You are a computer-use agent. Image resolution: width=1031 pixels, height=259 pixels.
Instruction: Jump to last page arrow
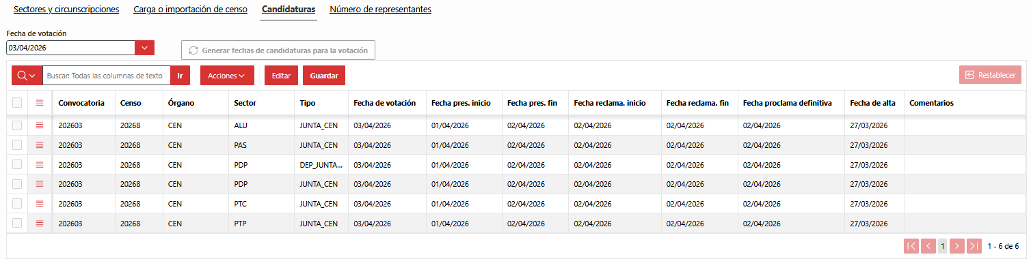pos(975,246)
